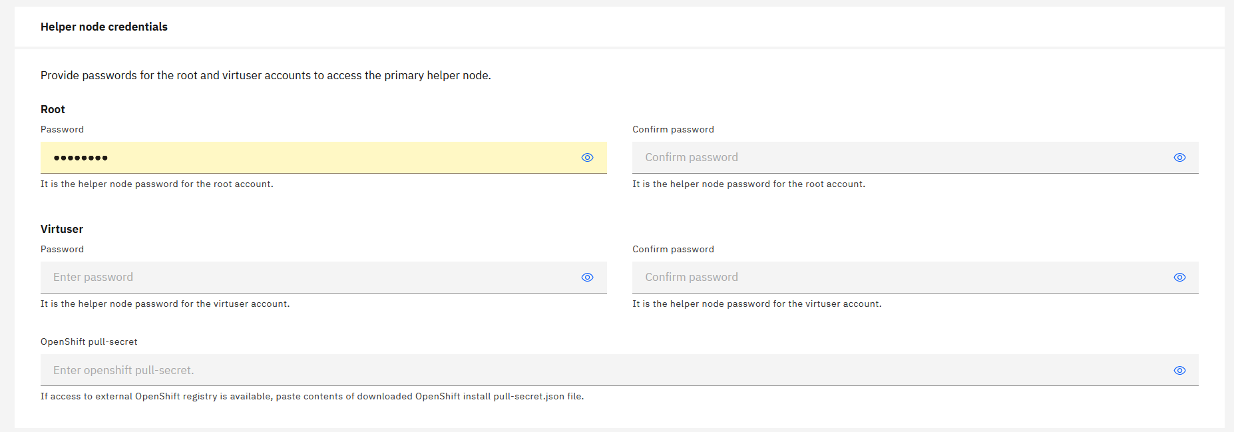
Task: Focus the Virtuser confirm password field
Action: point(899,278)
